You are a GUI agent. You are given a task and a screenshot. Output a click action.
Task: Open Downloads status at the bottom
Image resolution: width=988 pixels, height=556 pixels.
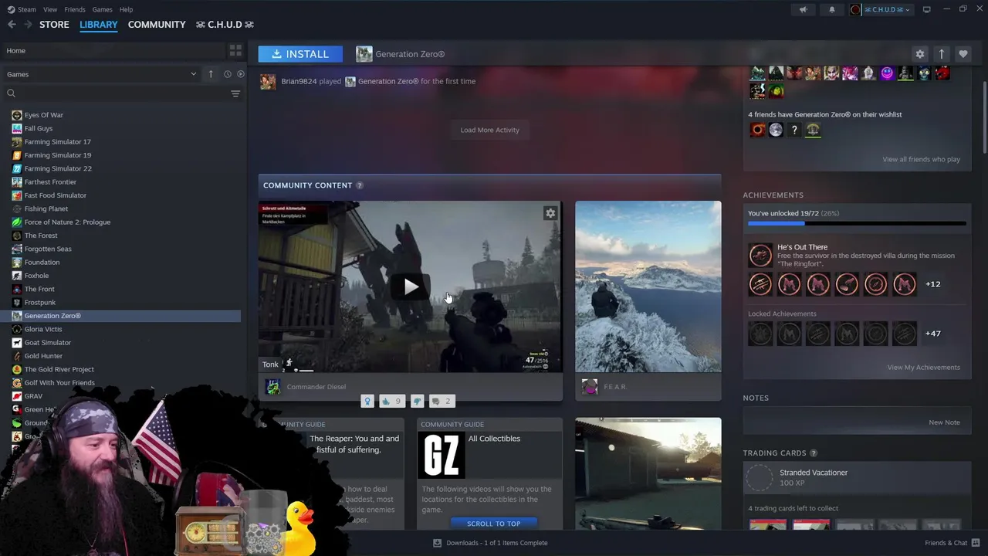coord(491,543)
